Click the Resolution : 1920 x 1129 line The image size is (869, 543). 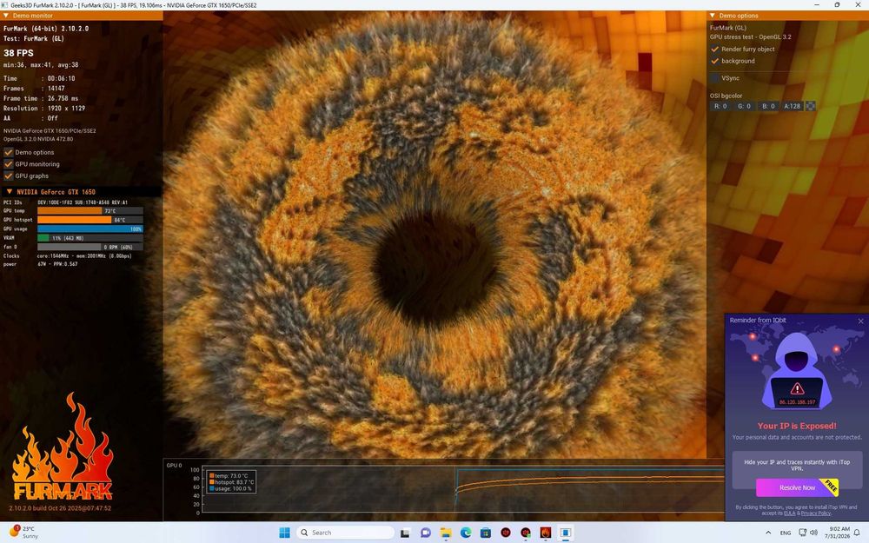click(x=44, y=109)
